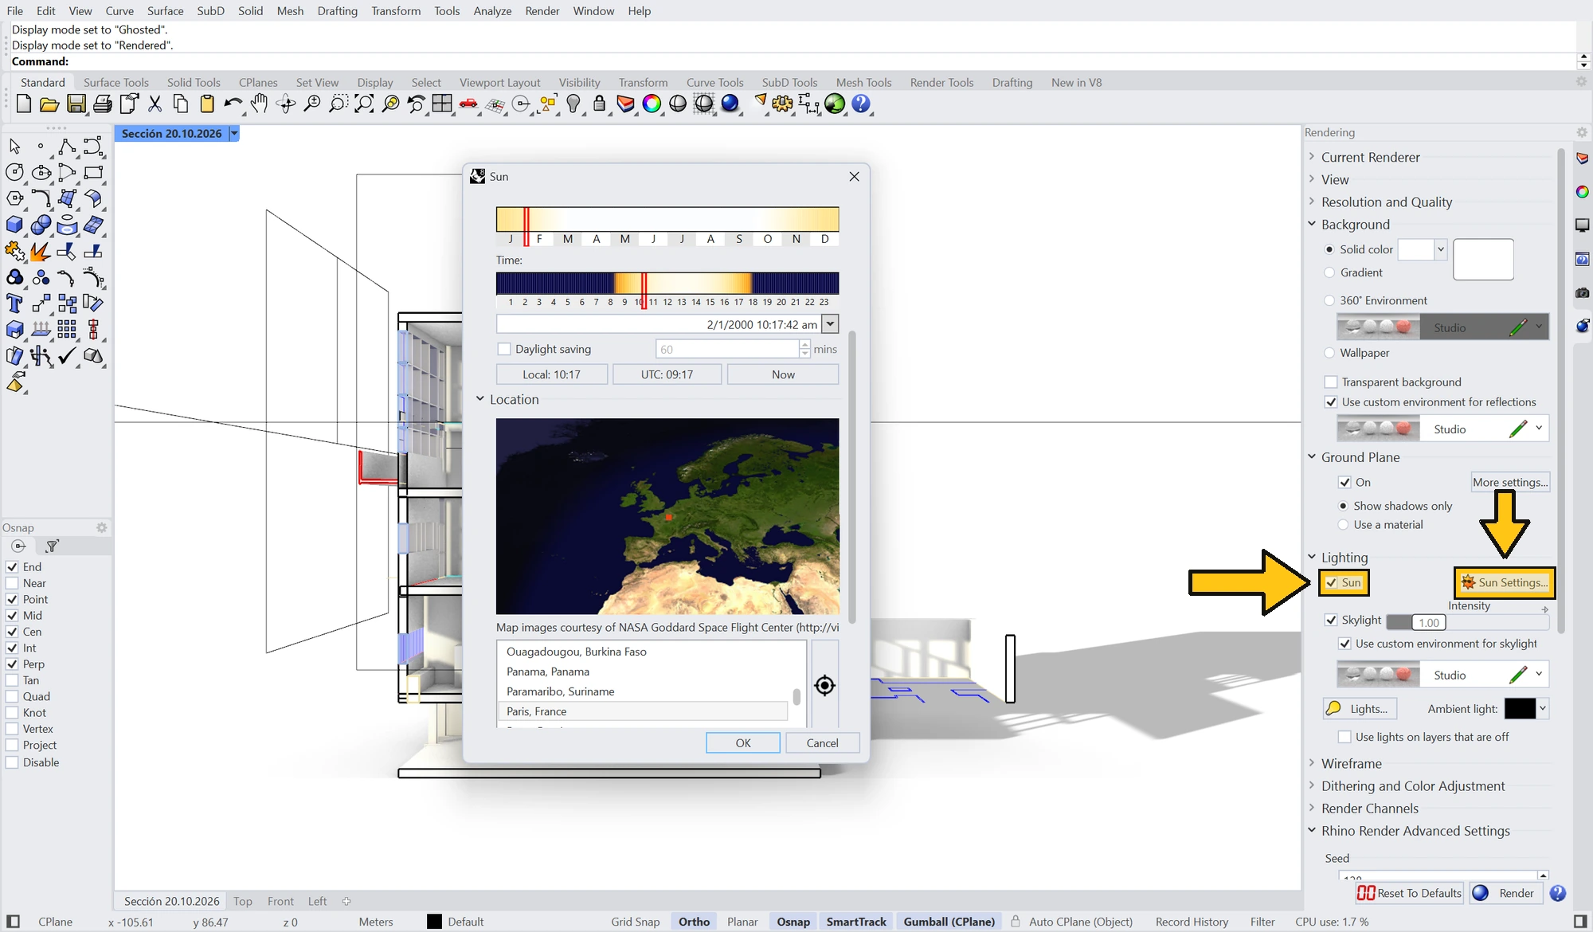Open the date and time dropdown arrow
The height and width of the screenshot is (932, 1593).
point(831,324)
